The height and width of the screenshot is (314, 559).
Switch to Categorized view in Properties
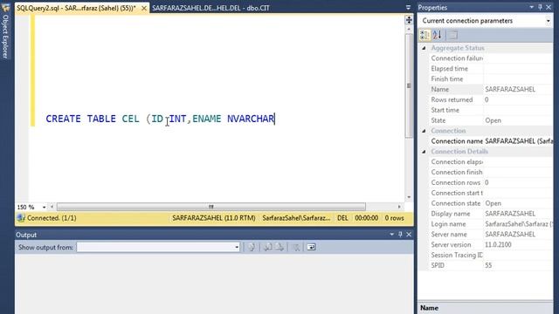(x=424, y=35)
